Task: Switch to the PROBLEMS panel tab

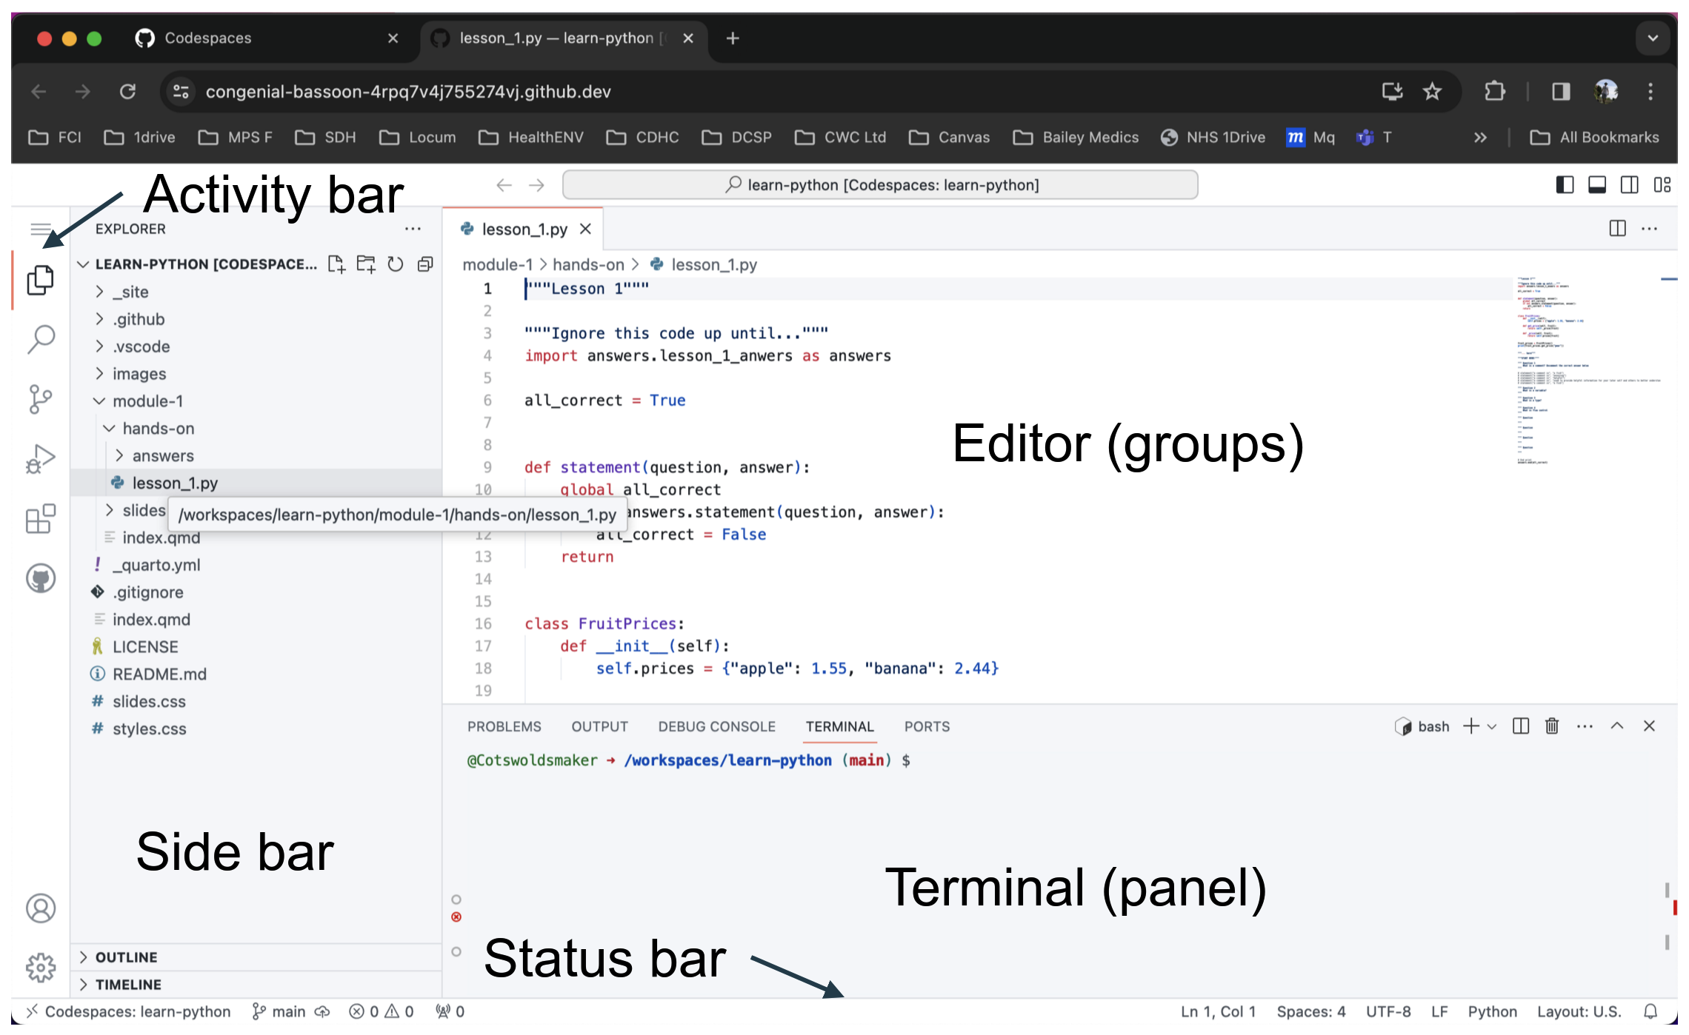Action: (x=504, y=727)
